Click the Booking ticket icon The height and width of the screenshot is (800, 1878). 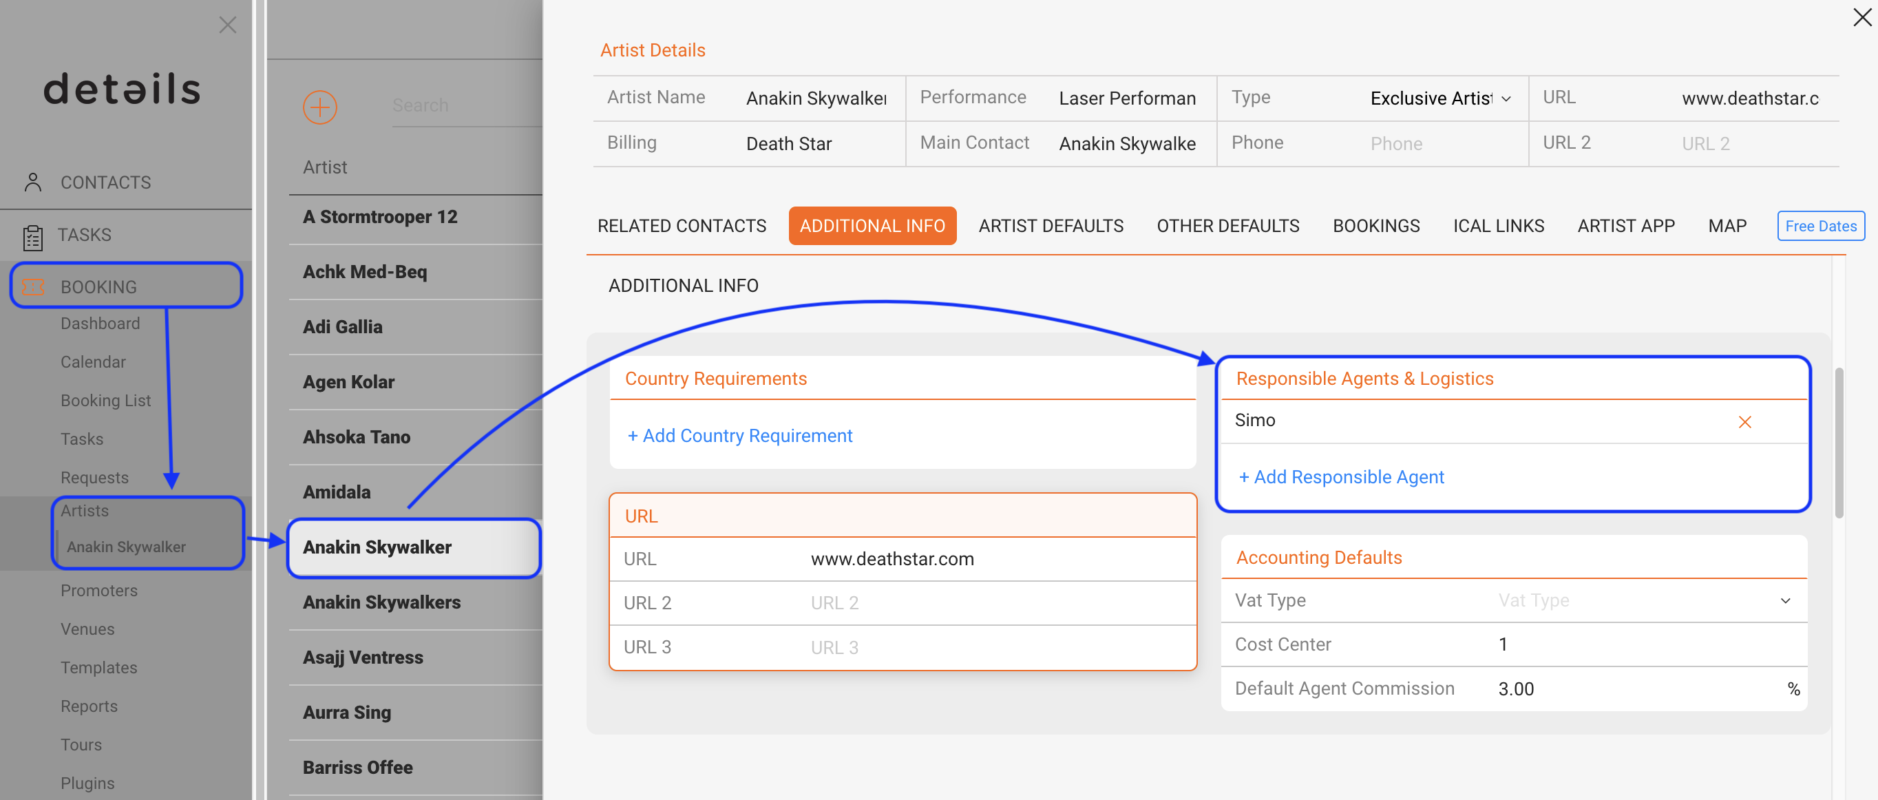point(34,286)
